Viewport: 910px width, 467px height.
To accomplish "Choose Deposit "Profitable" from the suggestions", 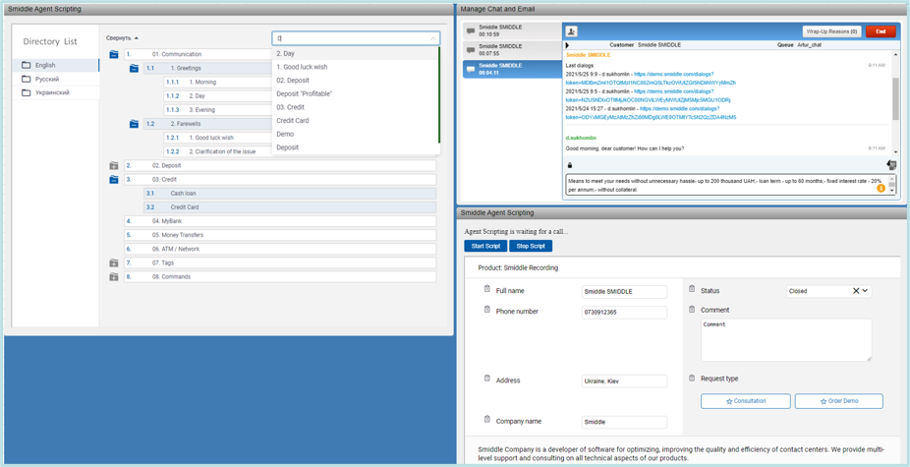I will (x=355, y=93).
